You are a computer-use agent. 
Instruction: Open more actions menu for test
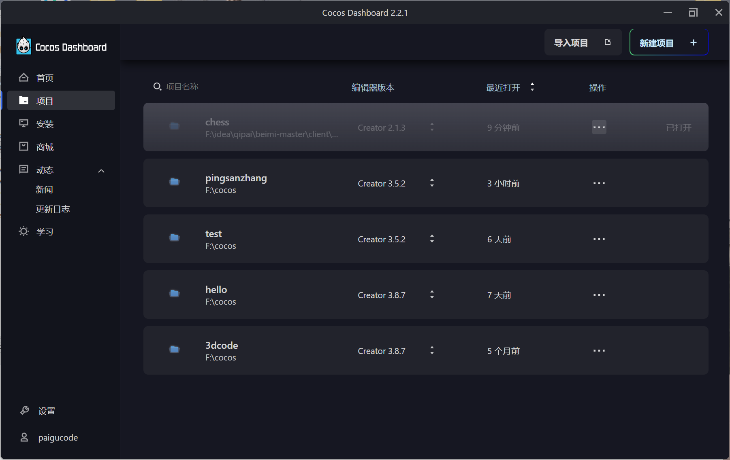599,239
